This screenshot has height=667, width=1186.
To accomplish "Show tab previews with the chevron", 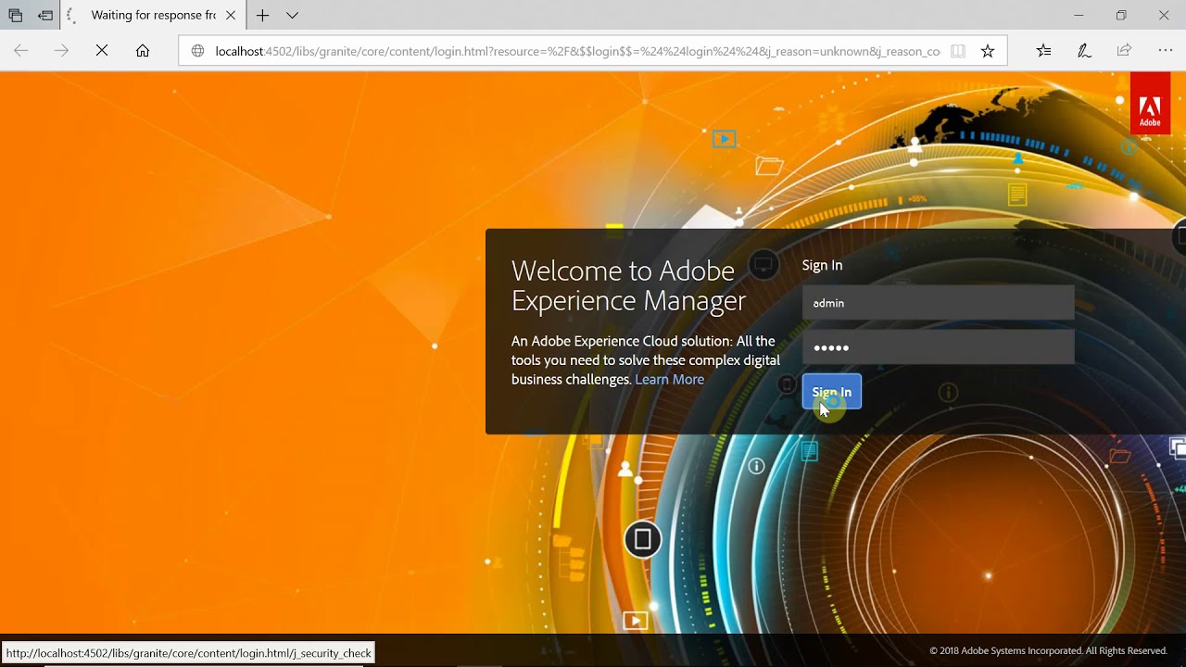I will pyautogui.click(x=292, y=16).
